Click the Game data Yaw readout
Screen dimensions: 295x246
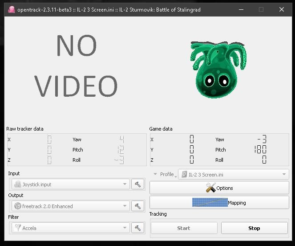(260, 139)
